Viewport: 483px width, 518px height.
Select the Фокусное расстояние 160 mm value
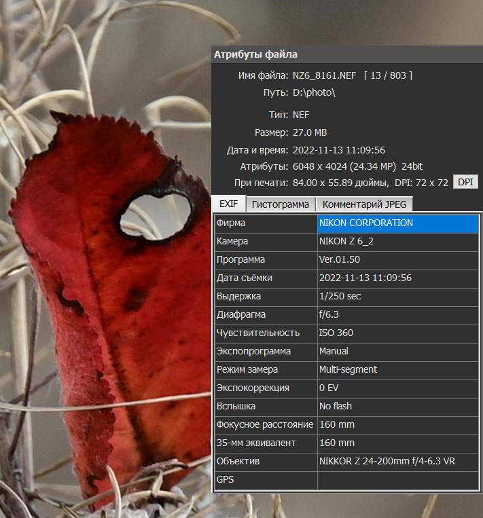tap(398, 425)
